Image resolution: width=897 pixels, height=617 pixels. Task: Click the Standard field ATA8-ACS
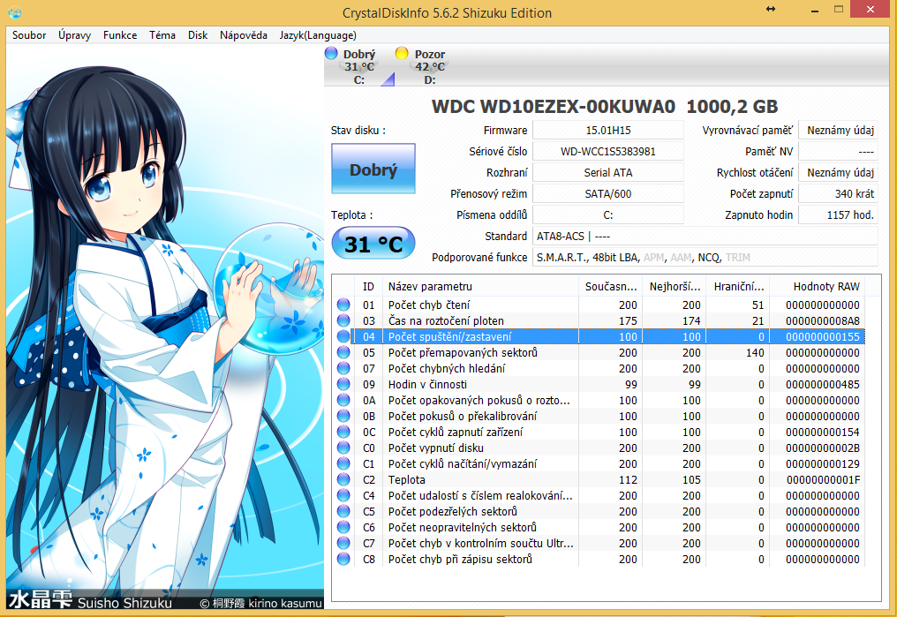(x=705, y=237)
